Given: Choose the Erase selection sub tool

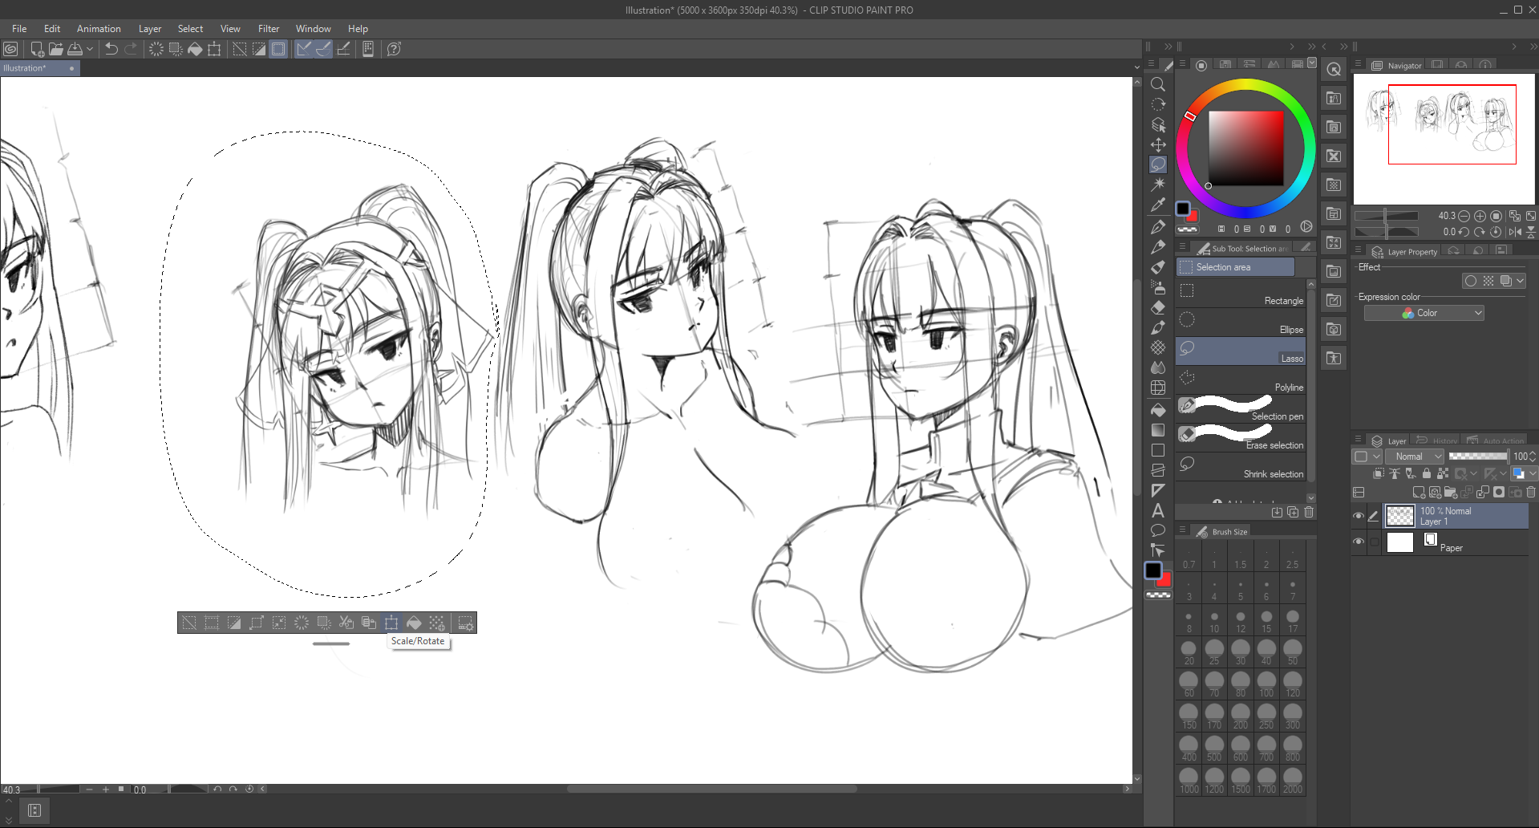Looking at the screenshot, I should (1241, 438).
